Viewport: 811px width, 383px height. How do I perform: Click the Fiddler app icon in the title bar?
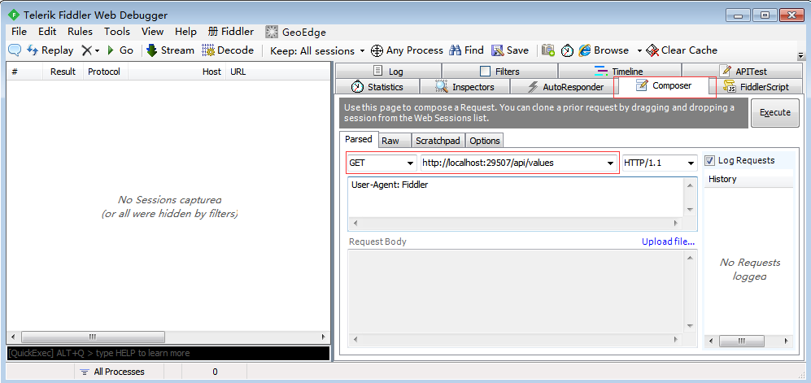(x=14, y=15)
